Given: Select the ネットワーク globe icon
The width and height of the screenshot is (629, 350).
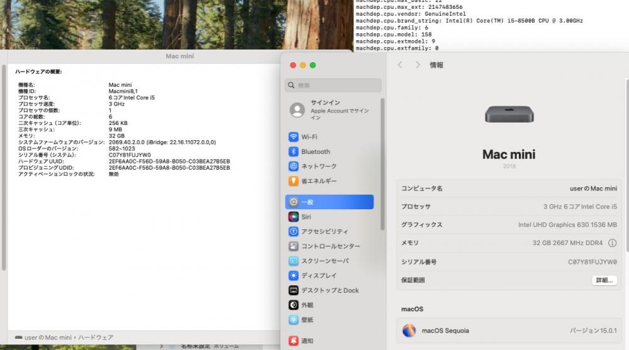Looking at the screenshot, I should [x=293, y=166].
